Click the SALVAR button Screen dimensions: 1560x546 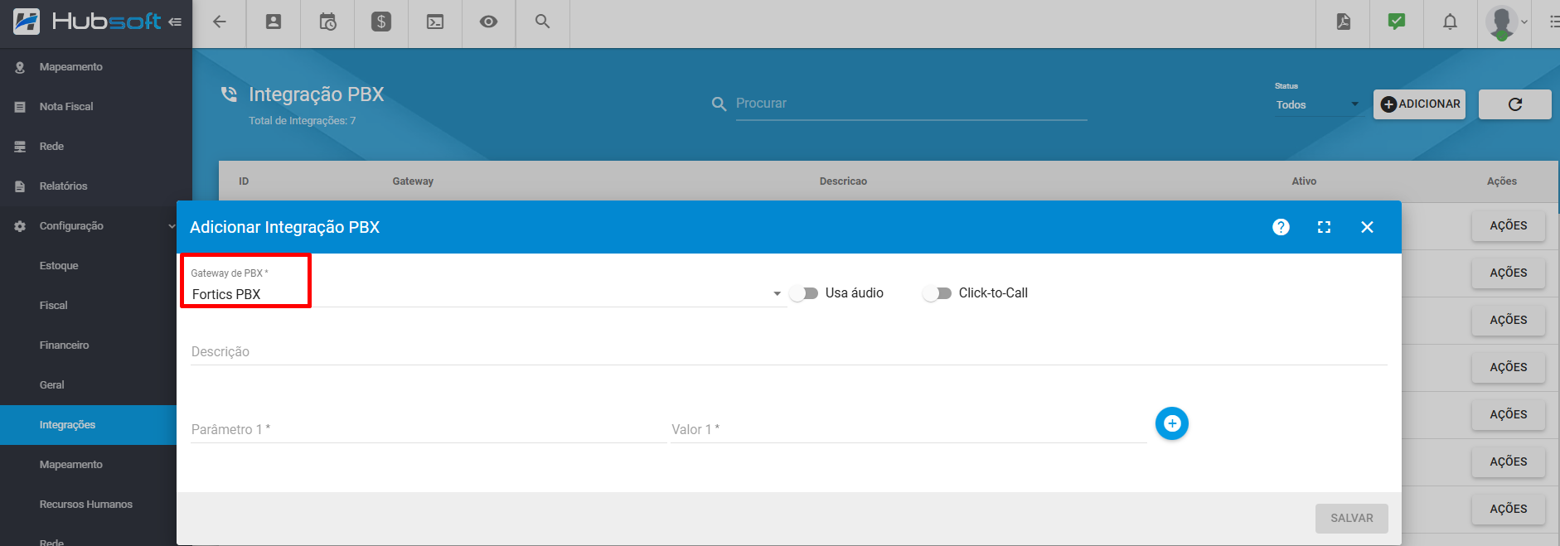[1352, 518]
